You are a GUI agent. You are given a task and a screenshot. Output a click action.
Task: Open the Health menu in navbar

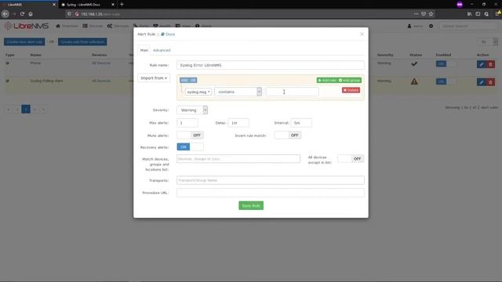(x=162, y=26)
